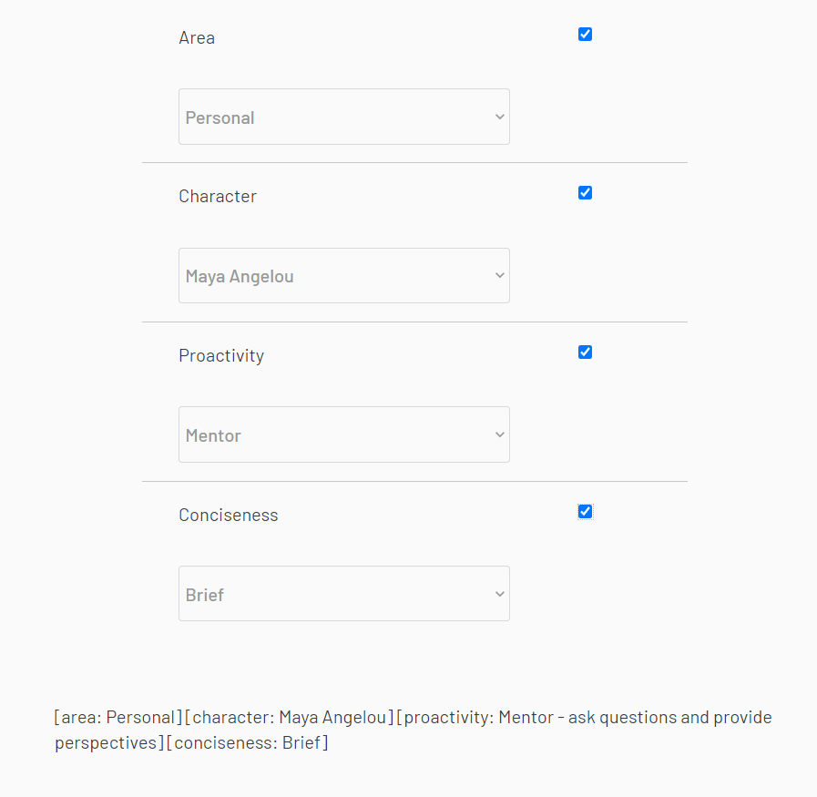The image size is (817, 797).
Task: Click the "[area: Personal]" text in the output
Action: [x=118, y=718]
